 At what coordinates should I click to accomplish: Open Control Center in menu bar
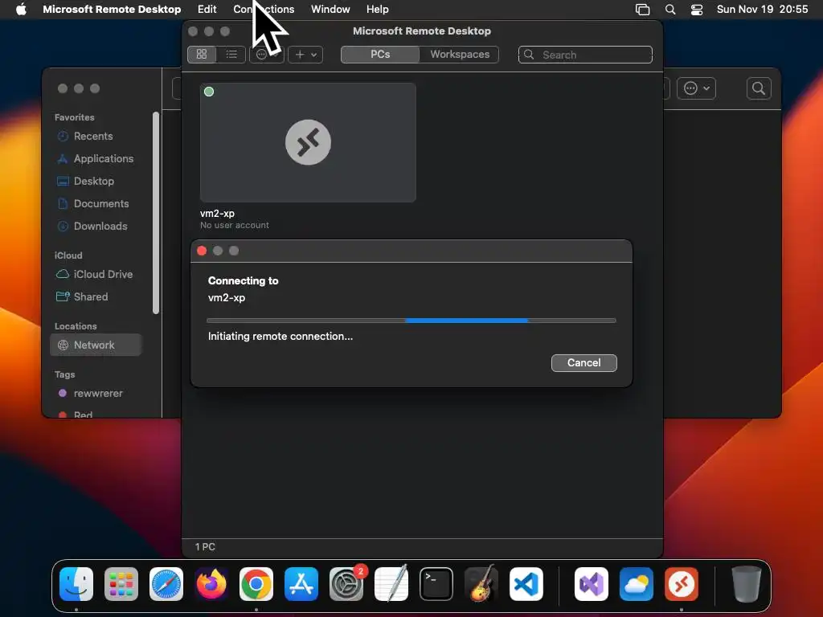click(x=697, y=10)
